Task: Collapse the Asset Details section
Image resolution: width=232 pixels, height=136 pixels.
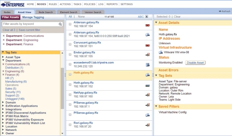Action: click(156, 22)
